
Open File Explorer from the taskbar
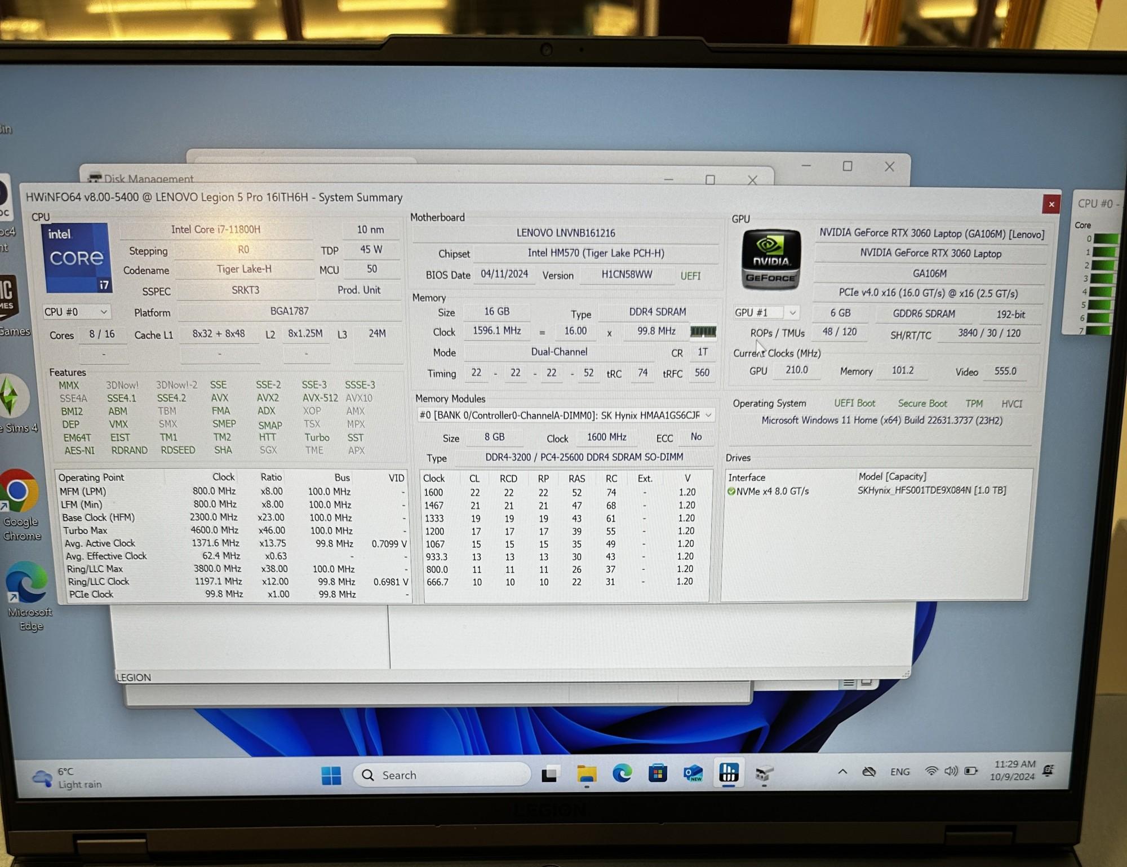(586, 774)
